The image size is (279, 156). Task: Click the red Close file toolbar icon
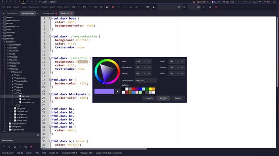113,7
